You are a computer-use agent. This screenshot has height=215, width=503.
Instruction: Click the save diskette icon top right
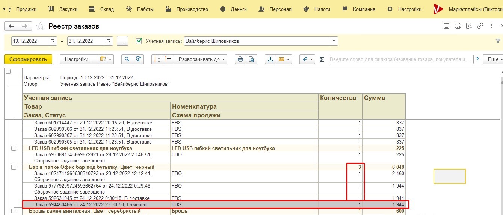tap(446, 26)
